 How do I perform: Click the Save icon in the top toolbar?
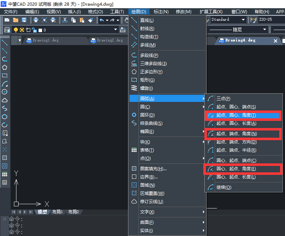point(24,20)
